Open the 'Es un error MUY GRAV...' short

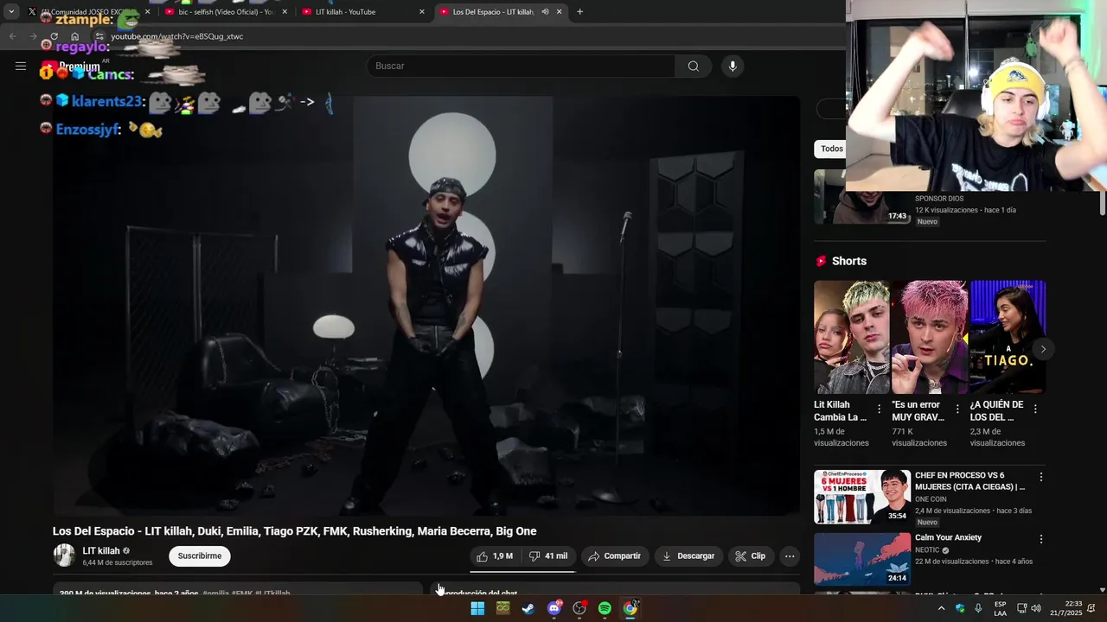[930, 337]
